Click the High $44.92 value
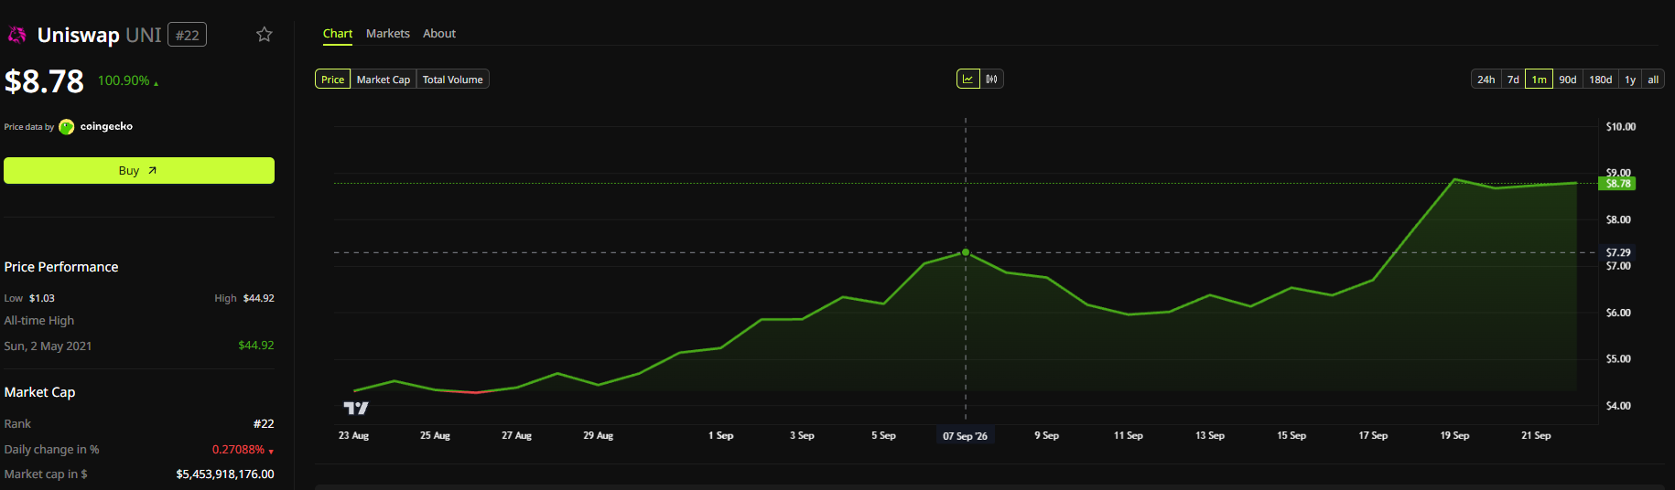 pos(258,298)
